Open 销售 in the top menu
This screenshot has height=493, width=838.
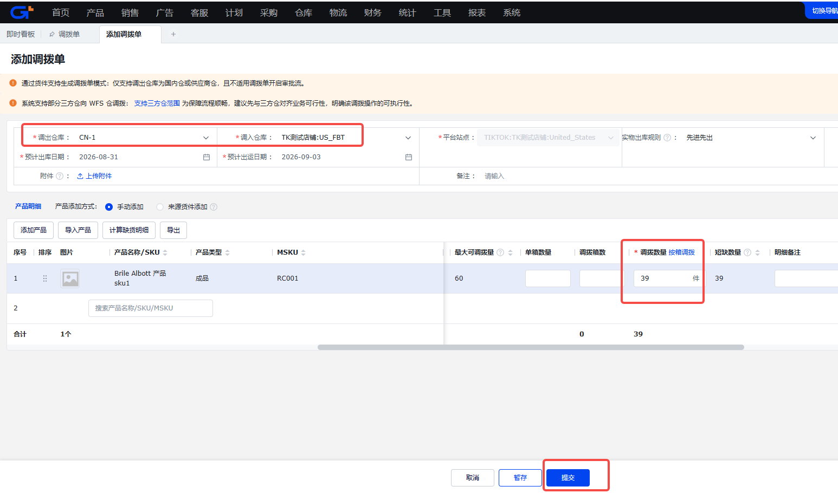click(x=130, y=12)
